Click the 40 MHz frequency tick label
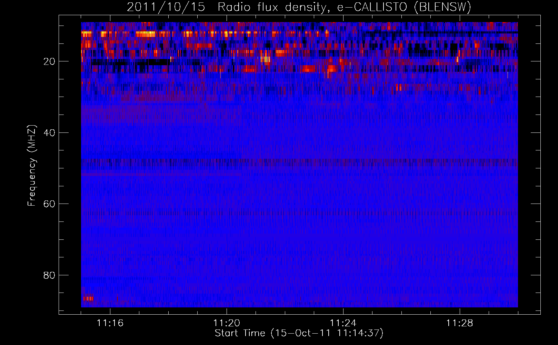558x345 pixels. pos(50,133)
